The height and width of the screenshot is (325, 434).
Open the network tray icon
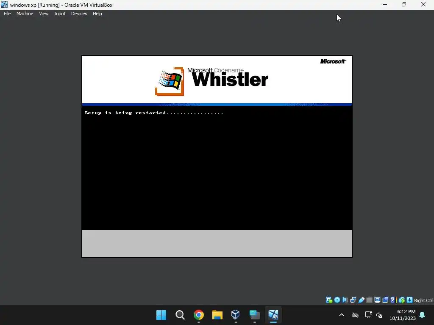coord(368,315)
